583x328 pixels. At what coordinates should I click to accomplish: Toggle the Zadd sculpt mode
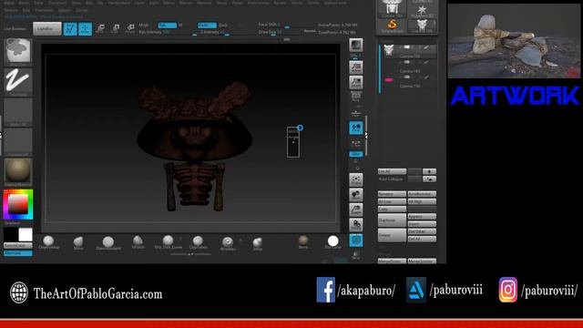(x=207, y=26)
